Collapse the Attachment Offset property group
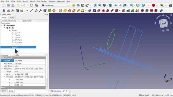 tap(2, 69)
